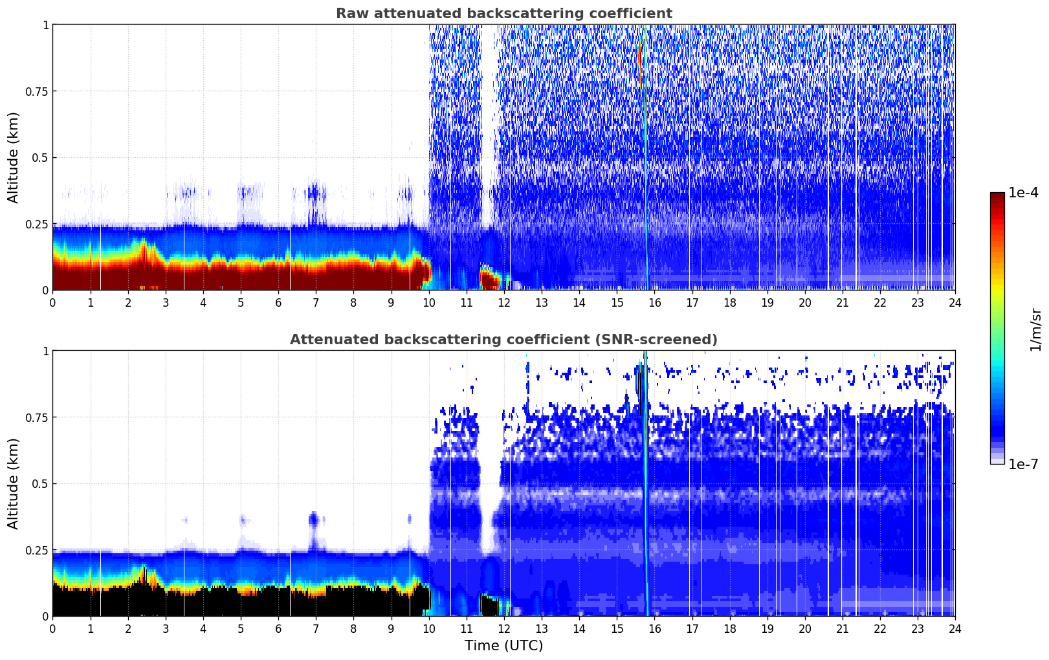
Task: Click the colorbar's "1e-4" maximum label
Action: [x=1022, y=193]
